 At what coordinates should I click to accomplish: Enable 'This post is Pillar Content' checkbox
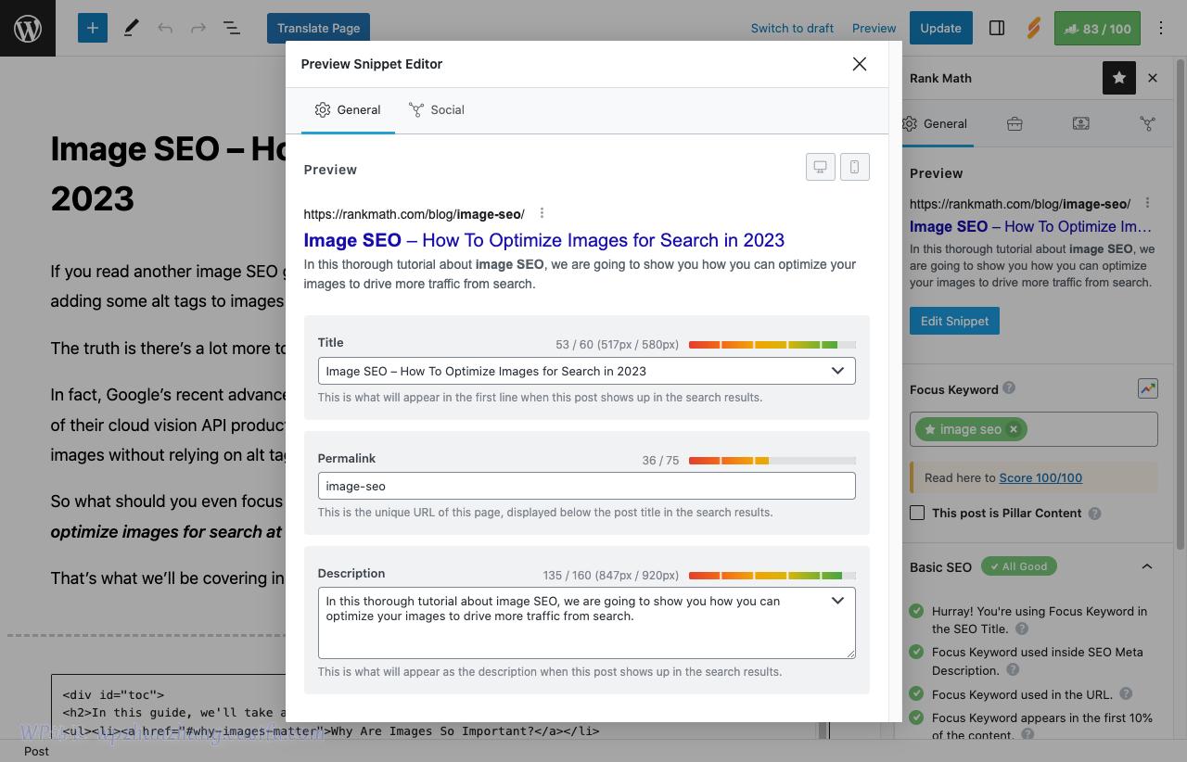(917, 513)
